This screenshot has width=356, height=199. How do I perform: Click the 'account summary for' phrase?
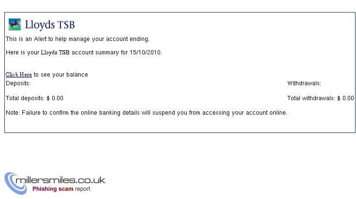[x=100, y=53]
